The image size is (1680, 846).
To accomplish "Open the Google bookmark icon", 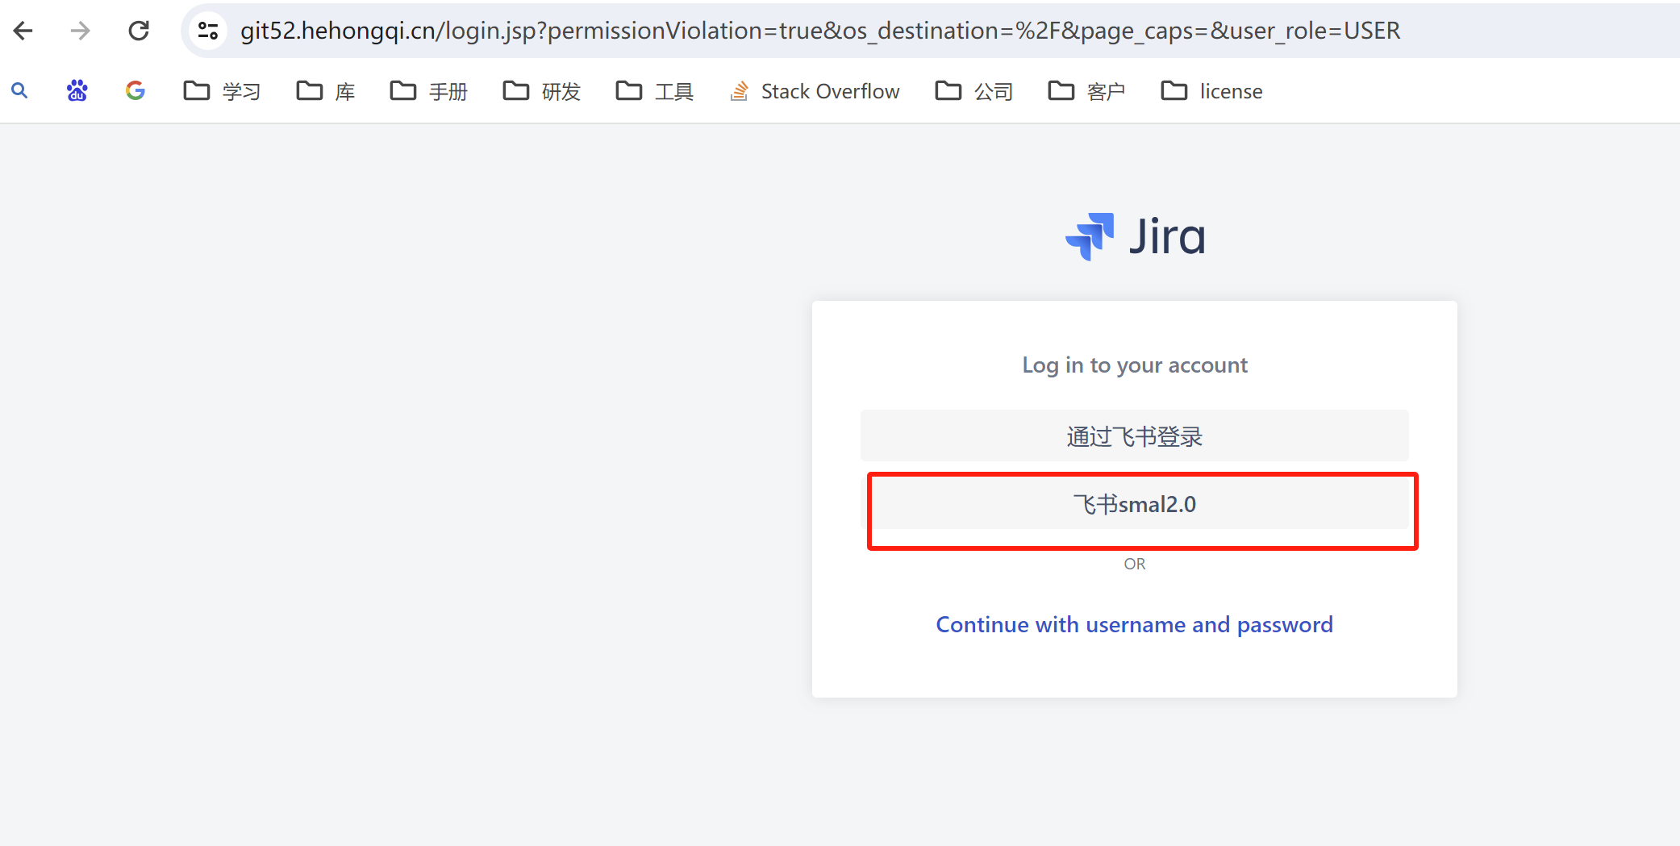I will coord(135,91).
